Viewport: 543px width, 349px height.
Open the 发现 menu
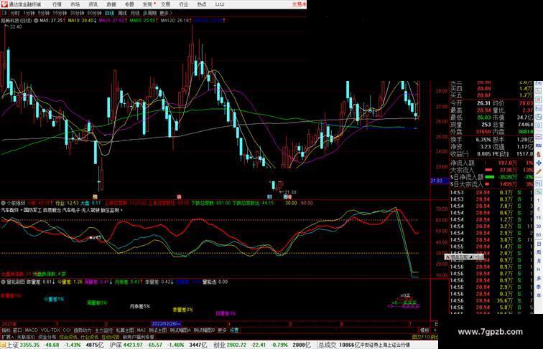(x=147, y=4)
